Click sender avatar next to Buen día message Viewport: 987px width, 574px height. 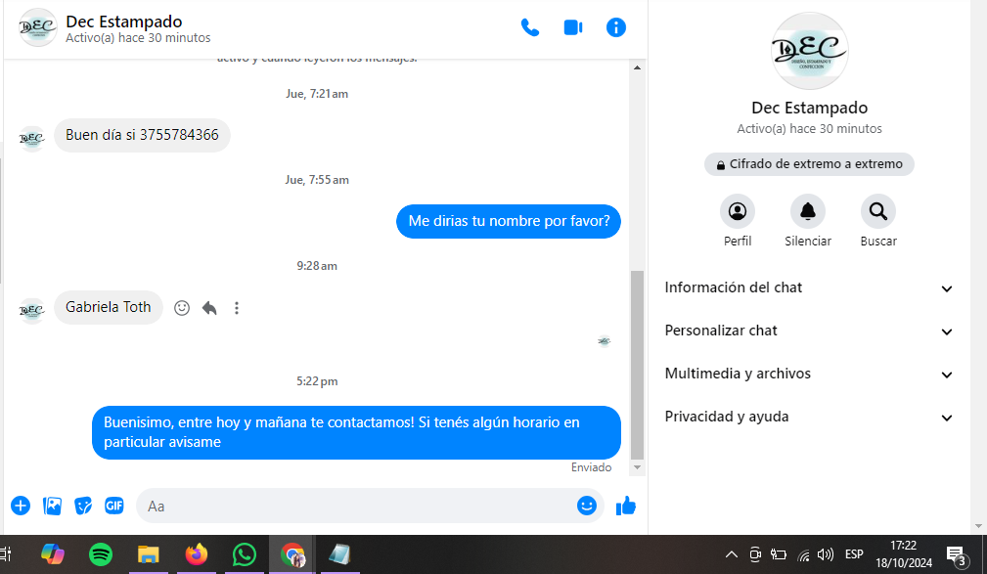click(x=31, y=139)
